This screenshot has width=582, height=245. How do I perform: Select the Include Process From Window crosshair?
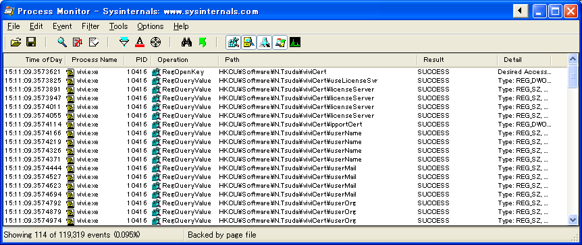coord(155,42)
